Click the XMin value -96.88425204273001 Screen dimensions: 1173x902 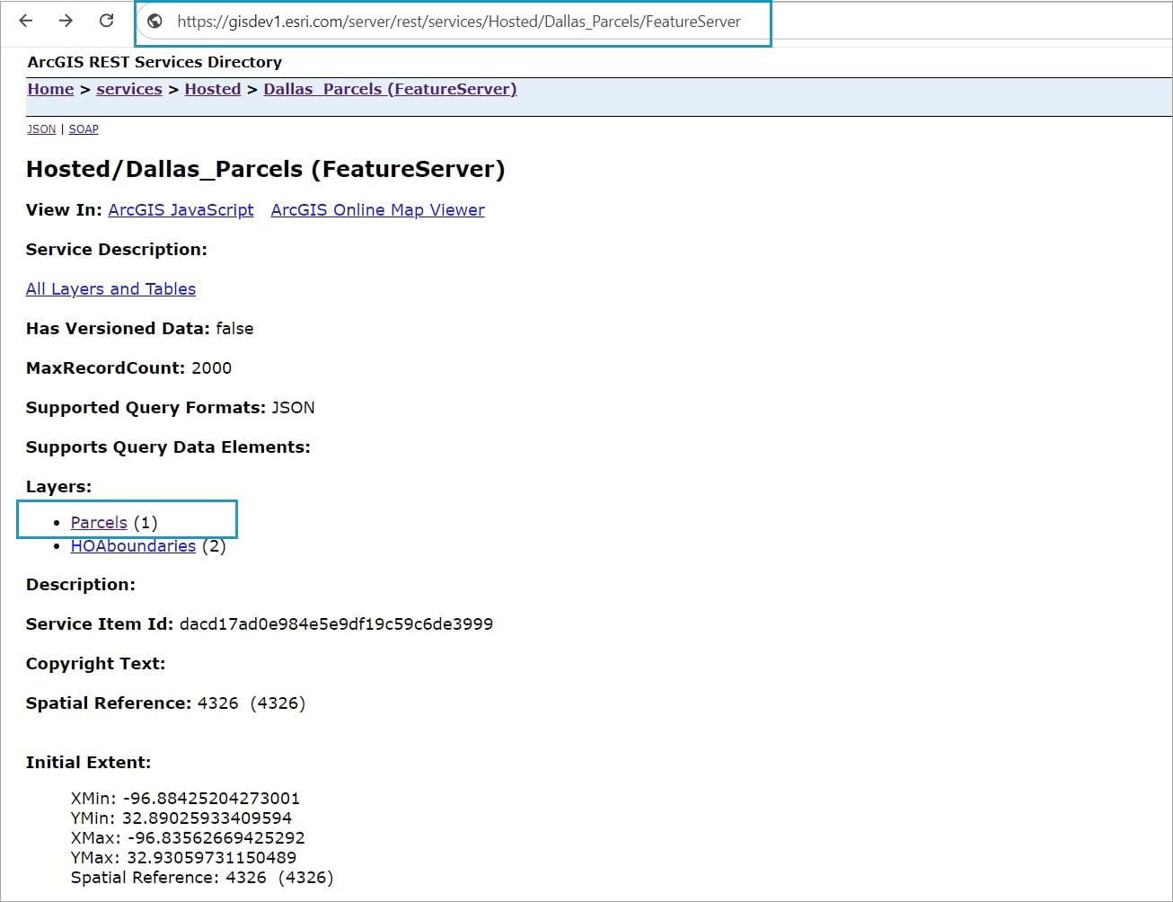(211, 799)
